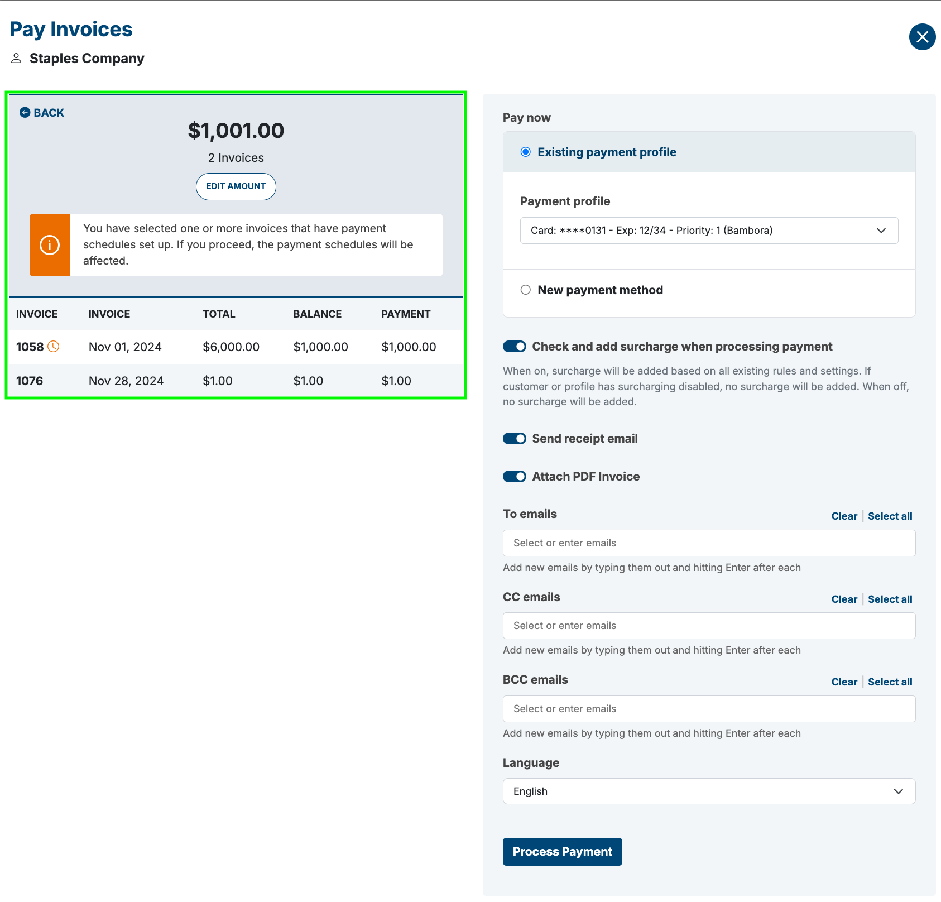Toggle Send receipt email switch
Image resolution: width=941 pixels, height=902 pixels.
pos(515,439)
